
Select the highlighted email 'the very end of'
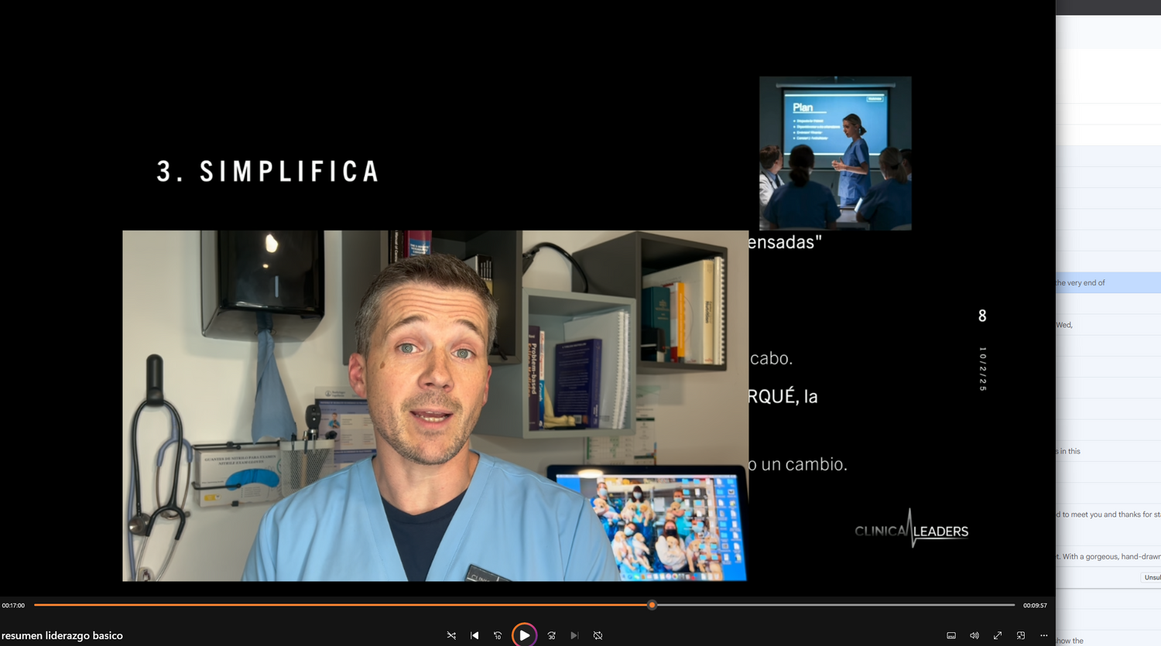pos(1108,282)
